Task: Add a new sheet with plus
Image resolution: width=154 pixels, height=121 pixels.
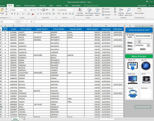Action: click(x=24, y=119)
